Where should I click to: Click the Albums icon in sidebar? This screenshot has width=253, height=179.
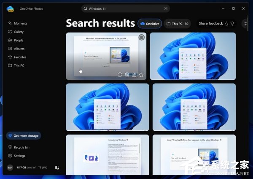[x=10, y=48]
